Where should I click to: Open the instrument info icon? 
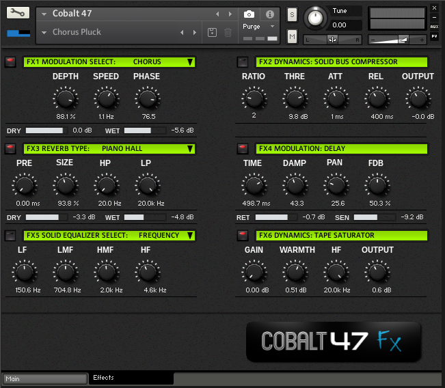click(269, 14)
